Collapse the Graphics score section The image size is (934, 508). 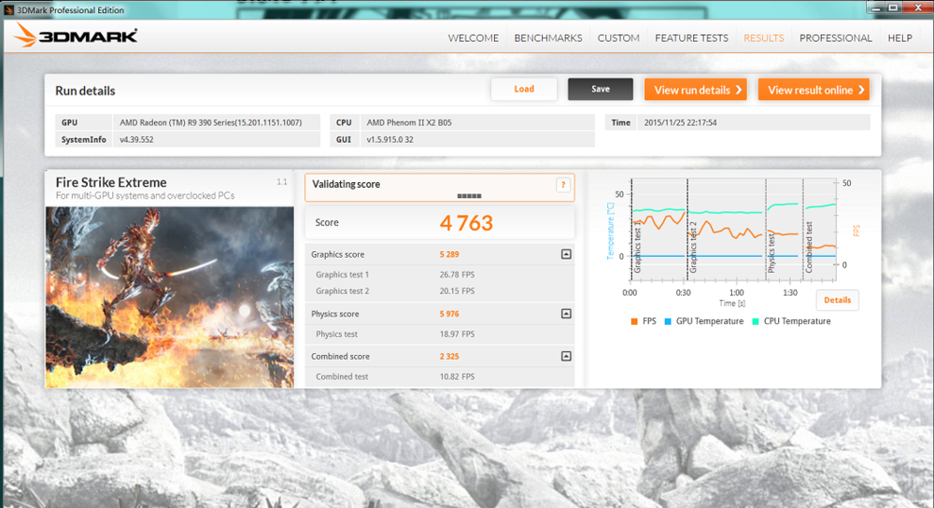click(x=566, y=254)
